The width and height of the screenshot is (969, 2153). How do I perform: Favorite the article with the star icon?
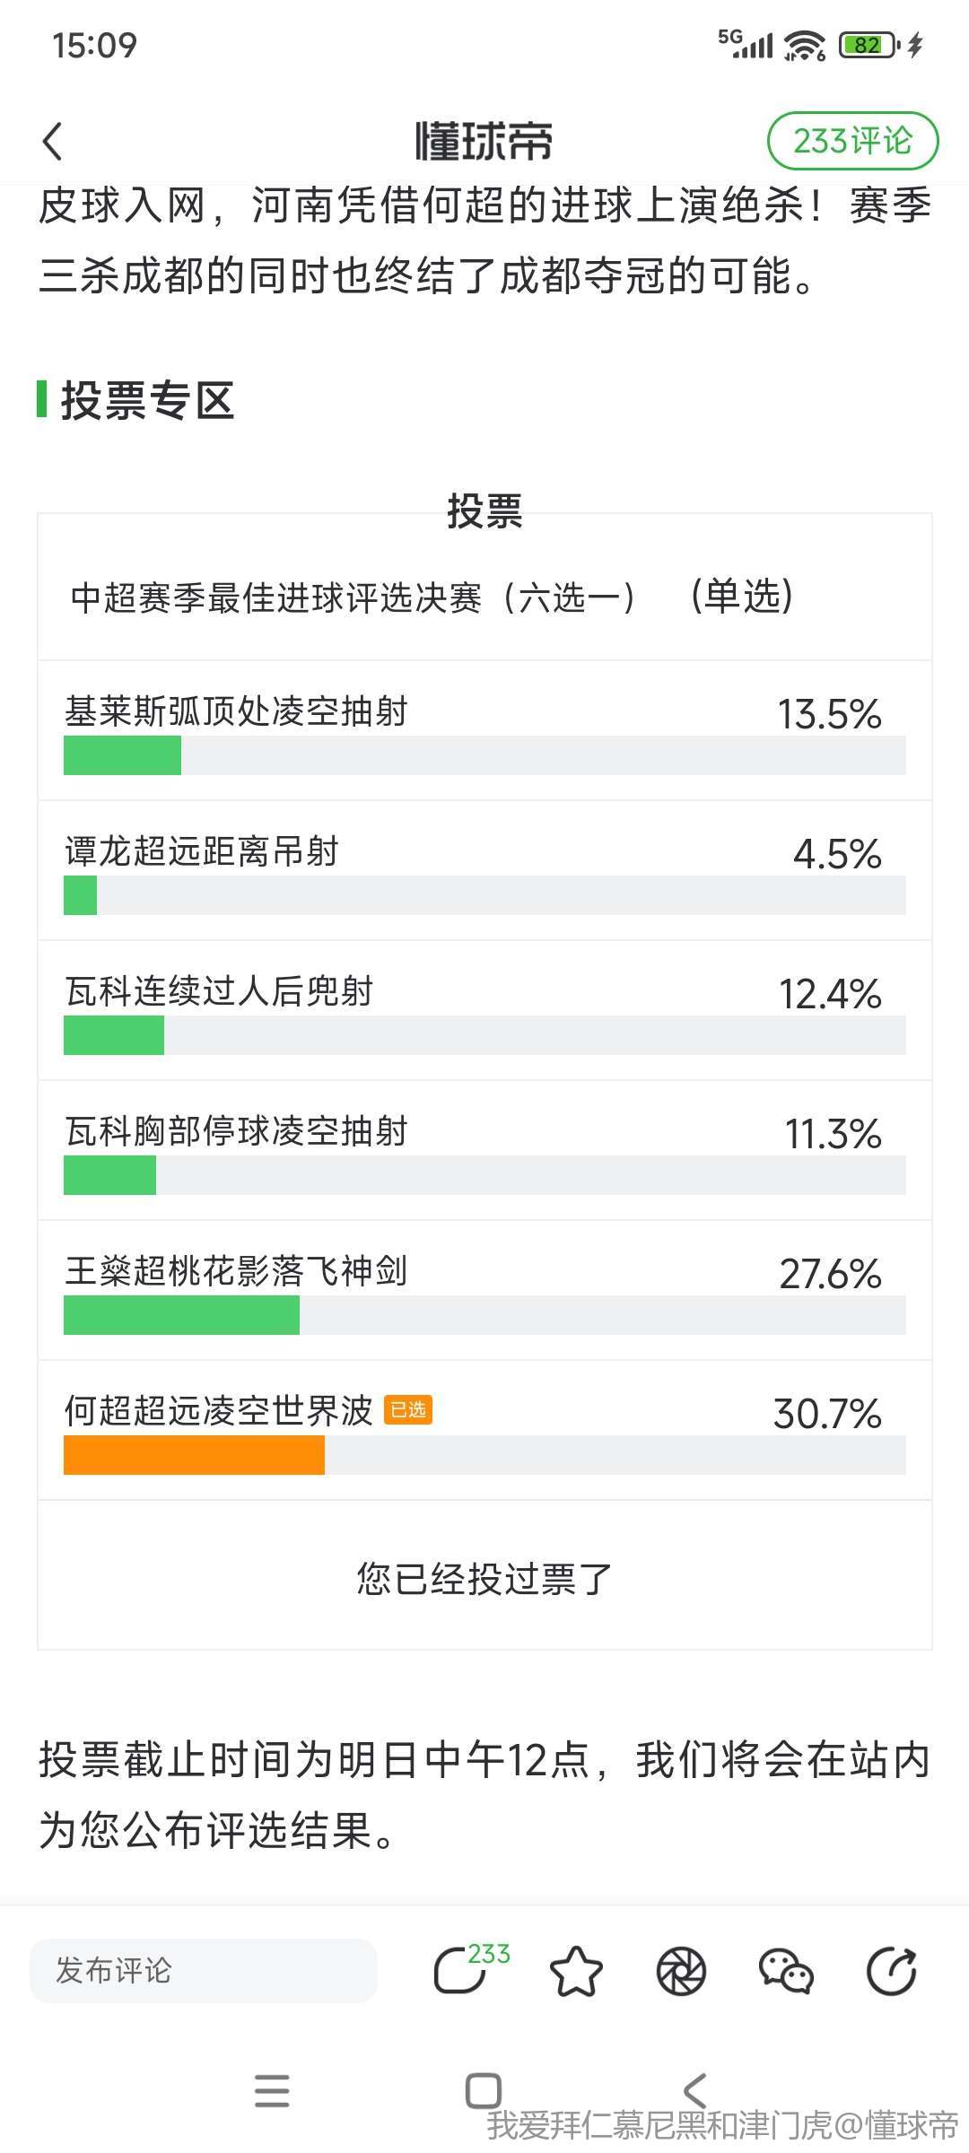575,1971
